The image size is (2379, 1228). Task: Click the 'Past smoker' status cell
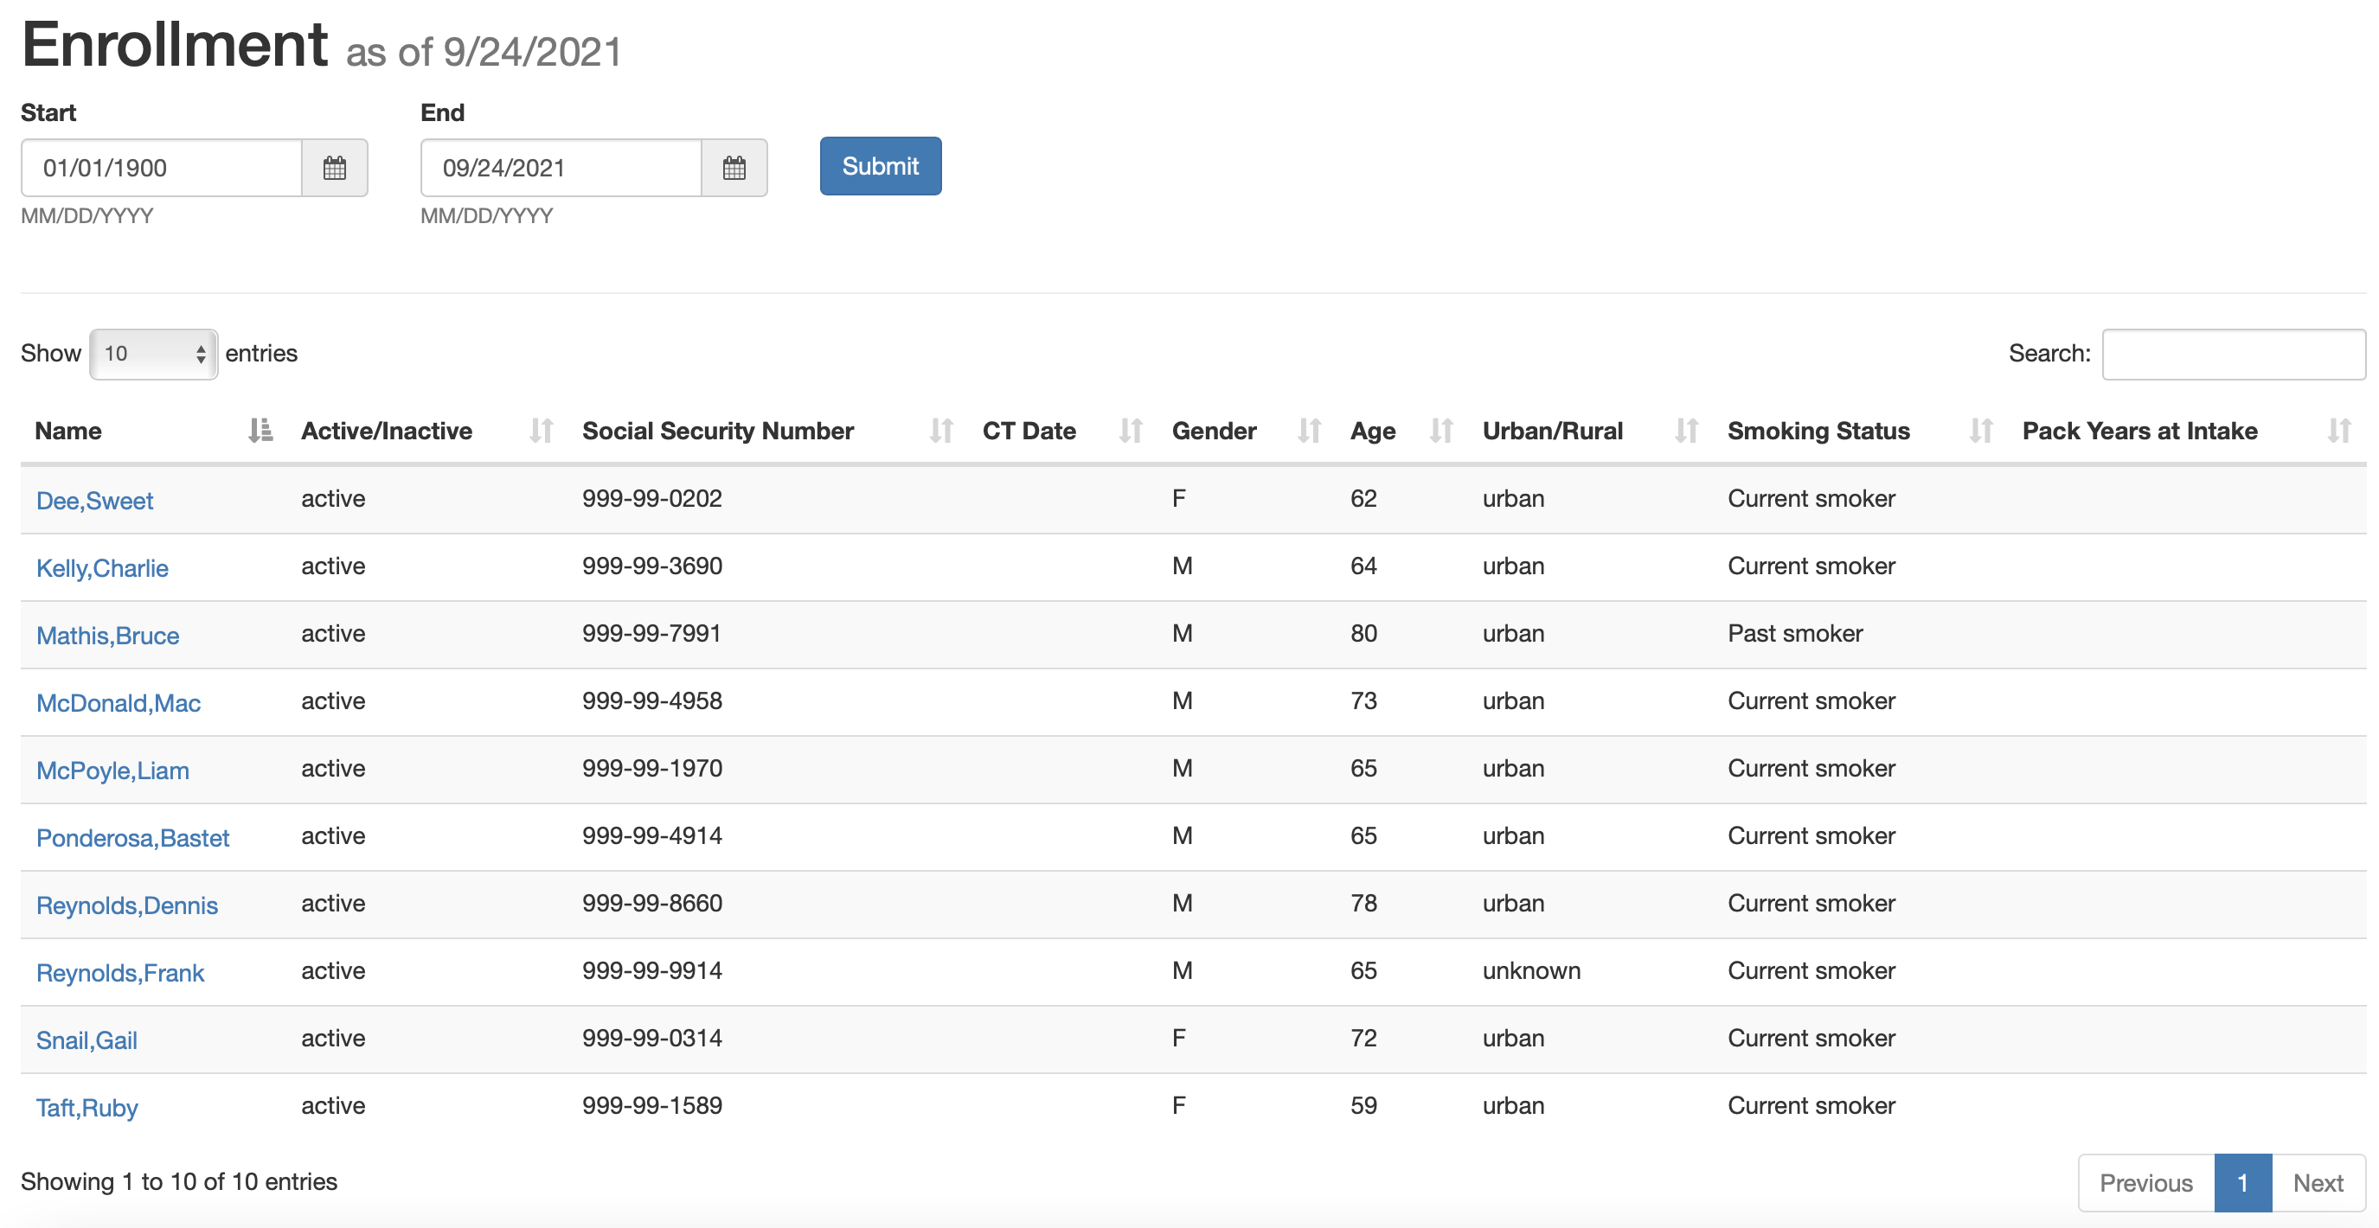(1795, 633)
